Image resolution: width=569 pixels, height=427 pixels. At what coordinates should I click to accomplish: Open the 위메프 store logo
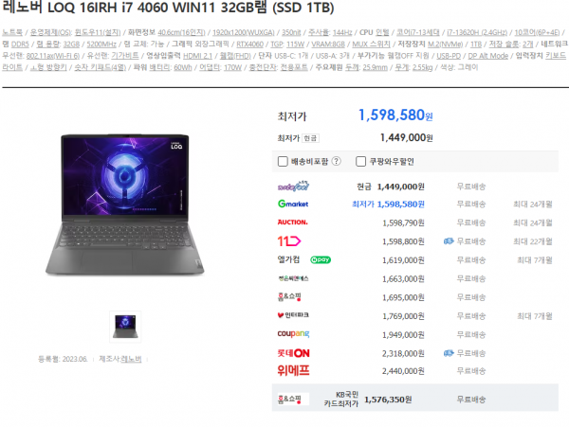tap(293, 370)
